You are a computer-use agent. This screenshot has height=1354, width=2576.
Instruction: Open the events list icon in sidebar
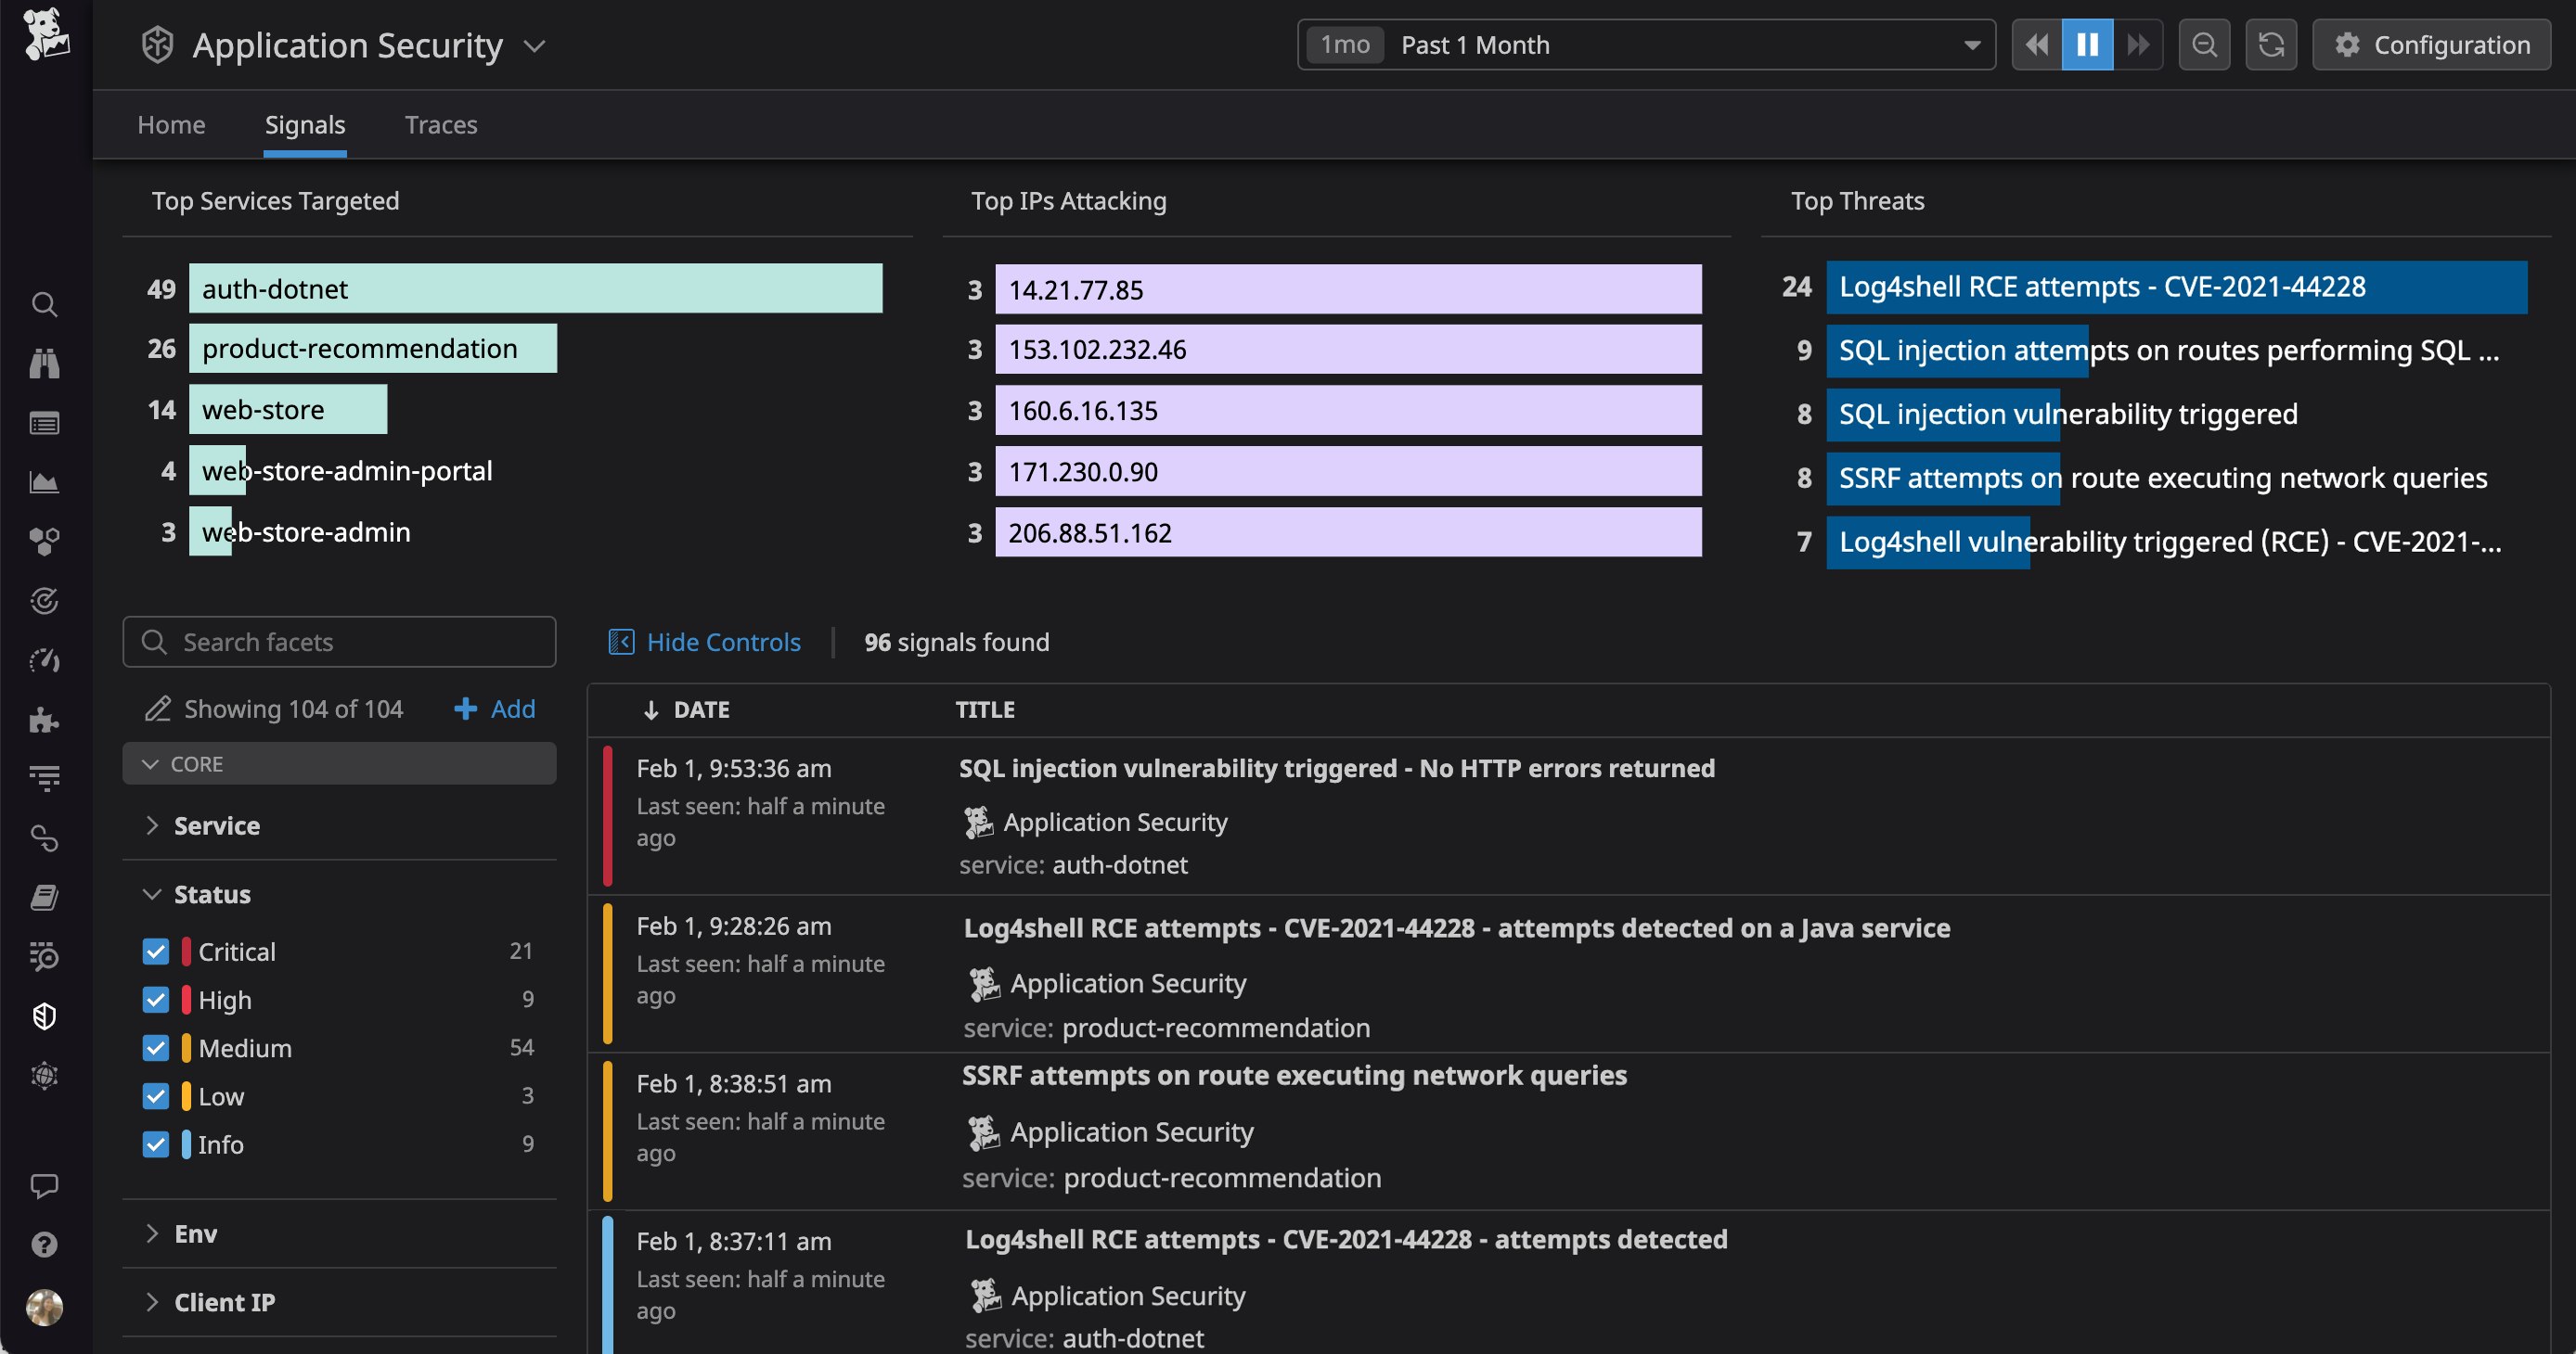44,424
